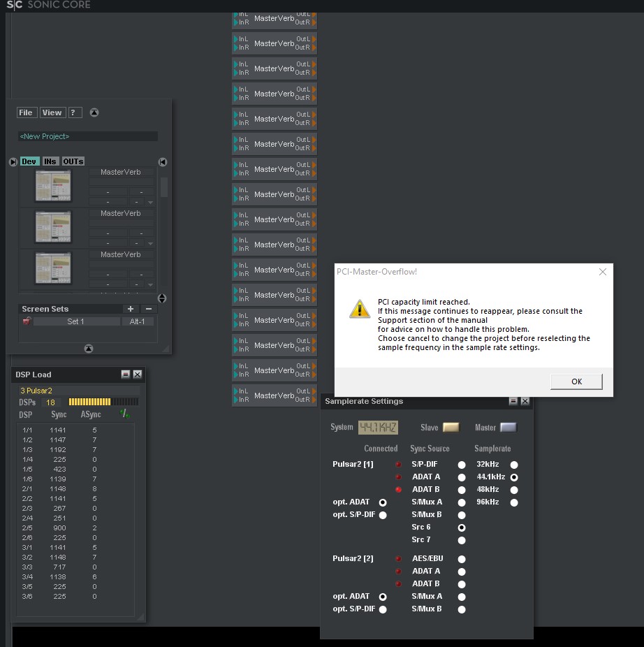Open the dropdown arrow of the first MasterVerb device row
This screenshot has height=647, width=644.
151,202
